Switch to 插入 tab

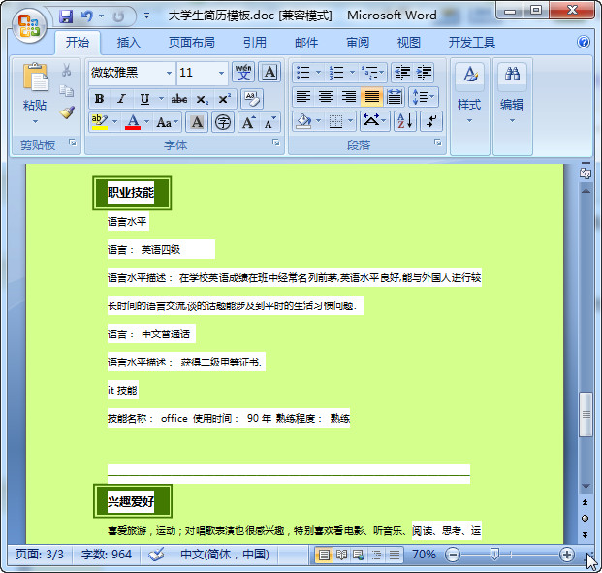(128, 43)
